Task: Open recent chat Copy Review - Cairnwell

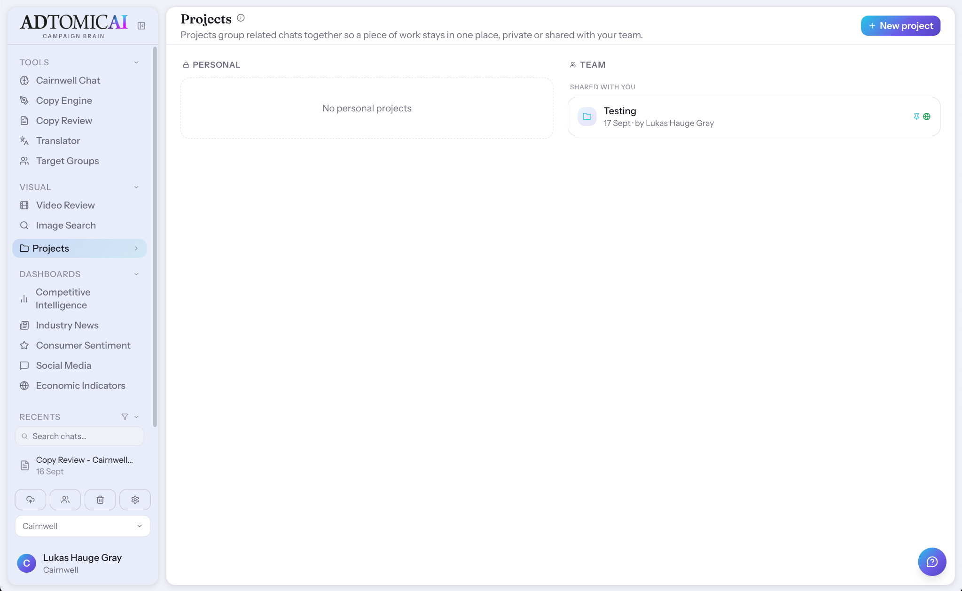Action: pos(79,466)
